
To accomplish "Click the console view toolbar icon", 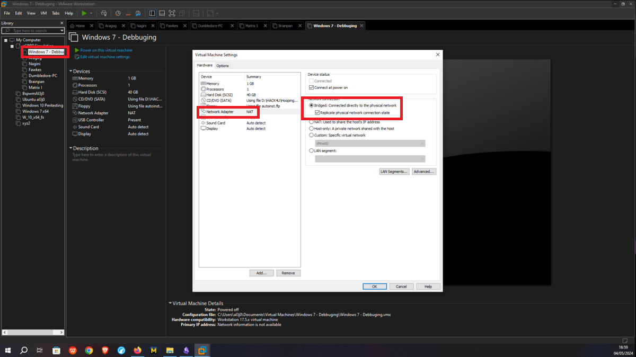I will pyautogui.click(x=196, y=13).
